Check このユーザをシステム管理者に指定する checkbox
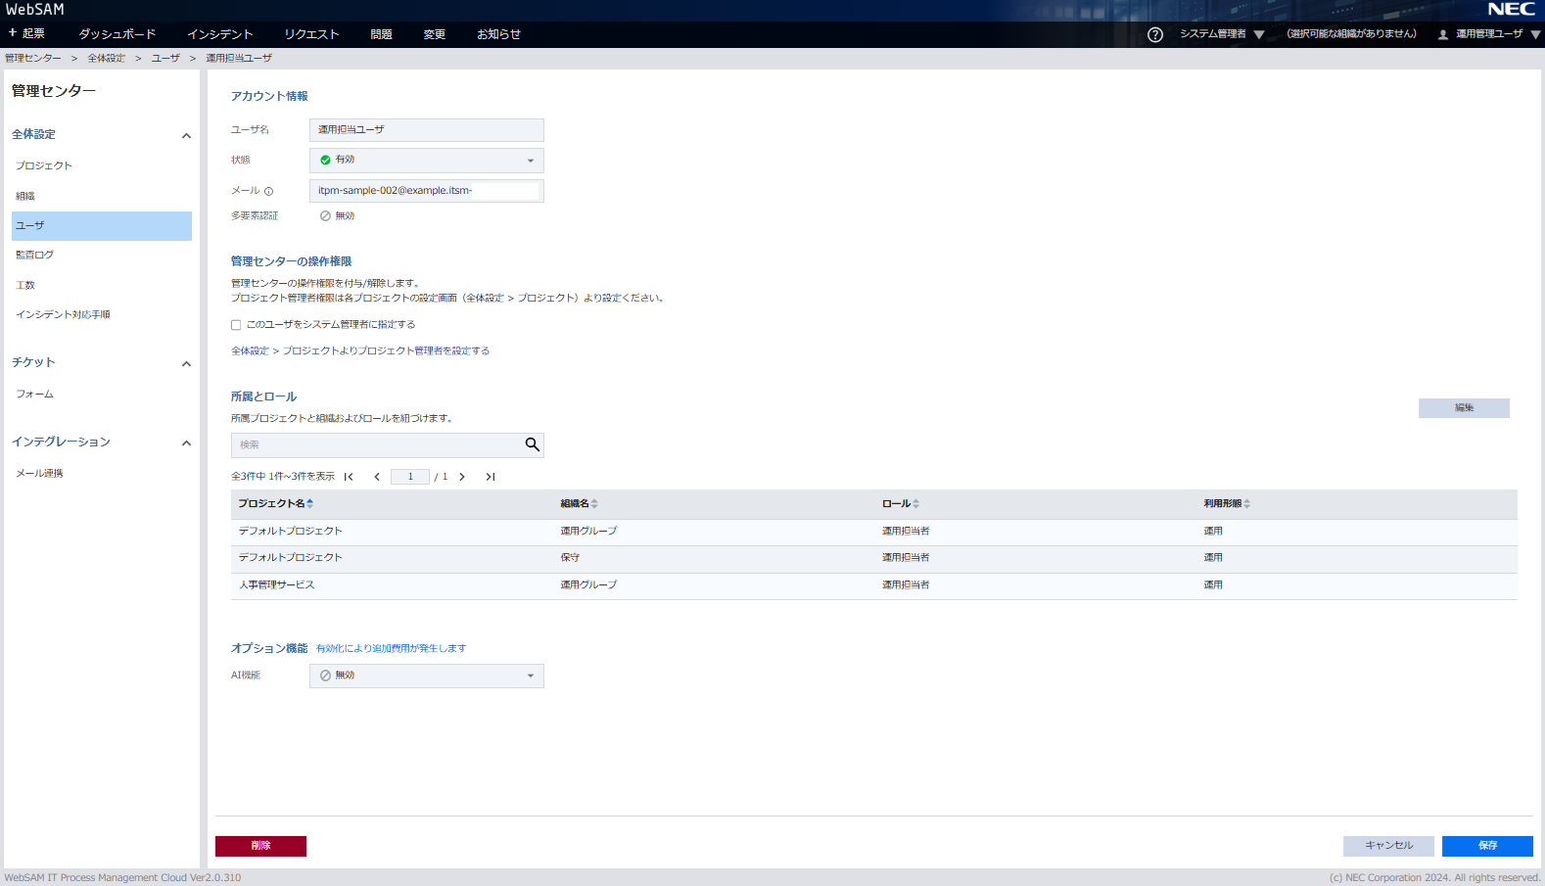 [236, 325]
